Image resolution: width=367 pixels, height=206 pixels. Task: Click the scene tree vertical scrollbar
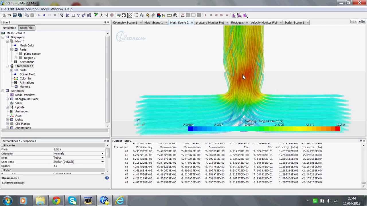coord(108,79)
